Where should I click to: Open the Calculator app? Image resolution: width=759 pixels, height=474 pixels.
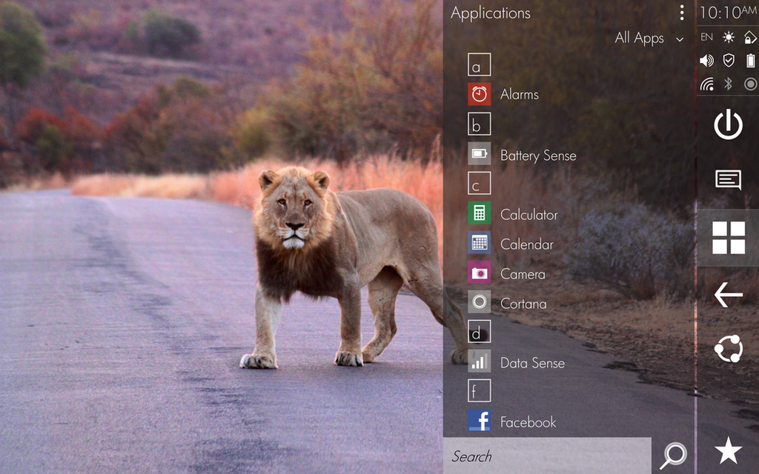tap(513, 214)
